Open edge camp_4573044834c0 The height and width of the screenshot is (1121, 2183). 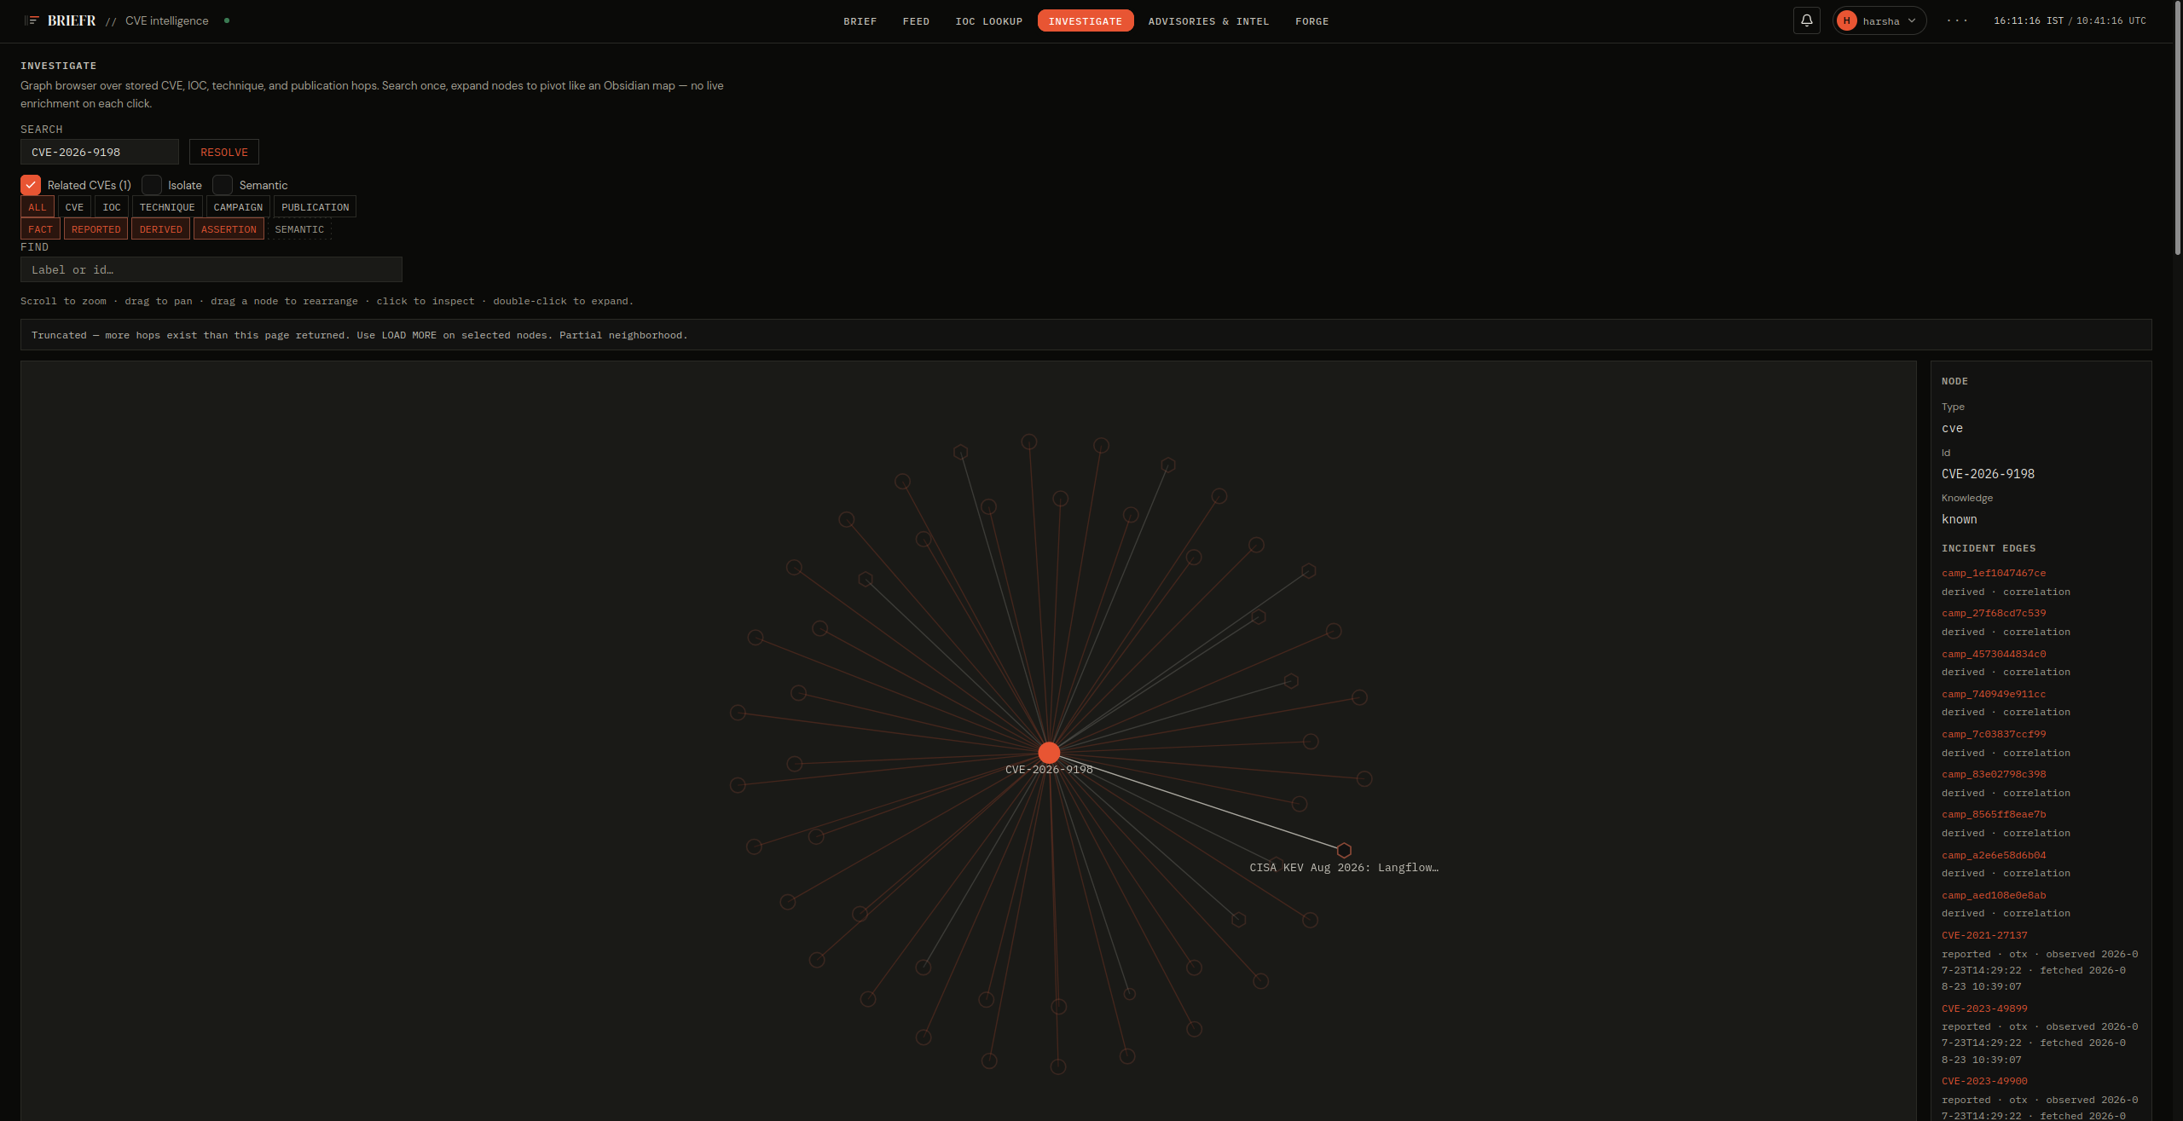pos(1994,654)
